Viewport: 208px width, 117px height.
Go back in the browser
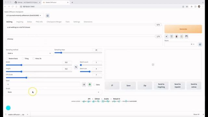pyautogui.click(x=5, y=6)
